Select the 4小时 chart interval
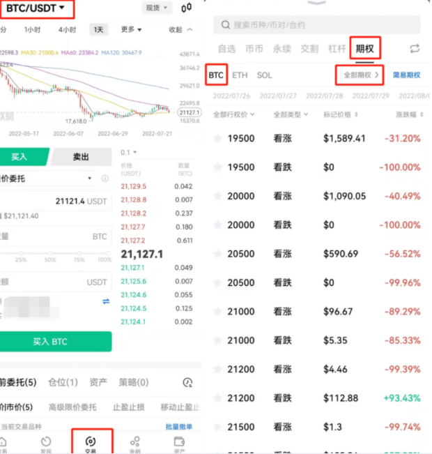The image size is (432, 454). pos(67,29)
